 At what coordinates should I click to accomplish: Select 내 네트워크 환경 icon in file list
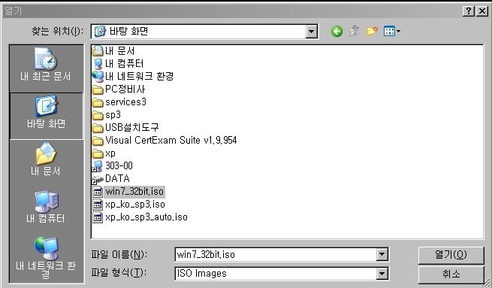point(98,76)
